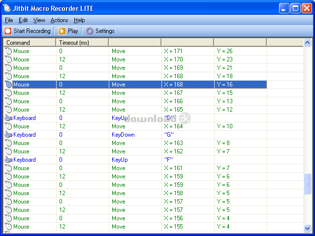Open the View menu
This screenshot has height=236, width=315.
coord(39,20)
